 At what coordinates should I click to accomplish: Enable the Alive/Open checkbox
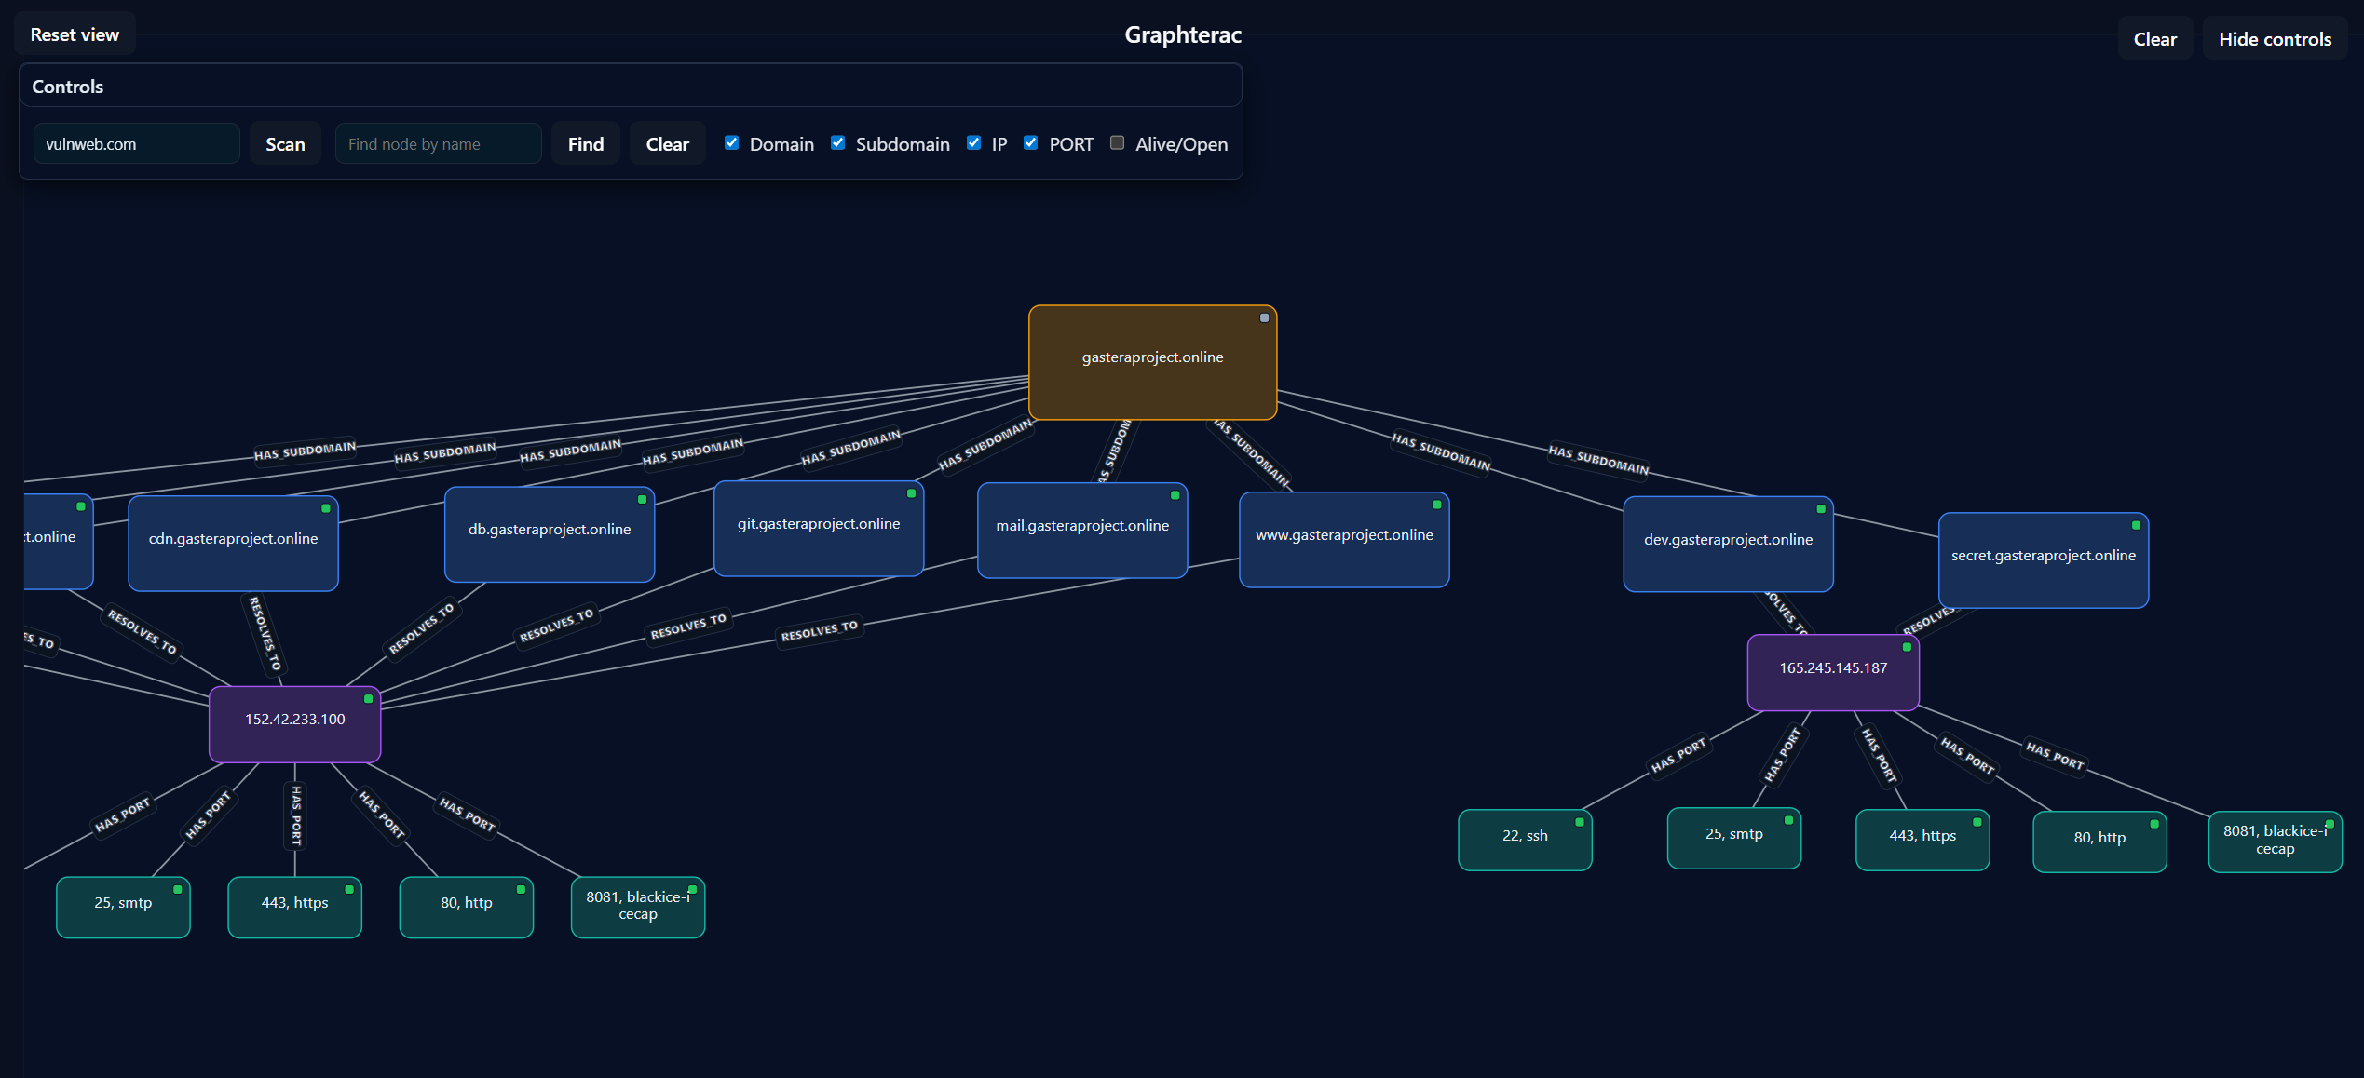pos(1117,142)
